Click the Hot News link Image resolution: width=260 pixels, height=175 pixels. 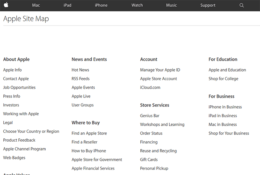(80, 70)
